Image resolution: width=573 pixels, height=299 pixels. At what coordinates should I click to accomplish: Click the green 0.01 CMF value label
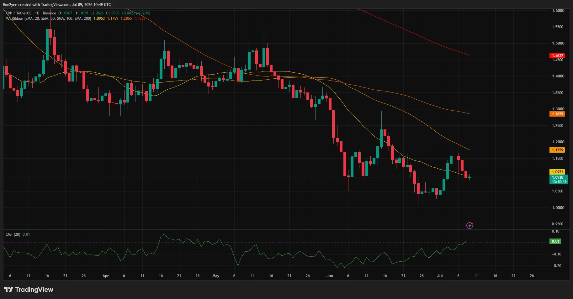pos(555,241)
